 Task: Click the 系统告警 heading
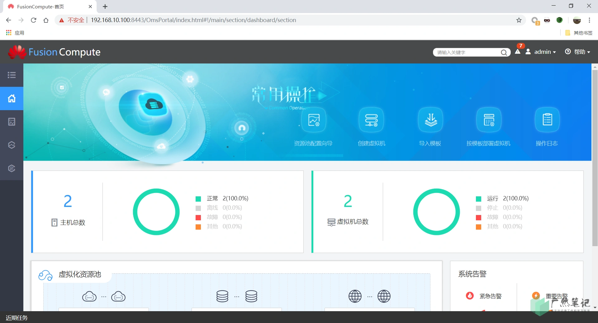point(472,274)
